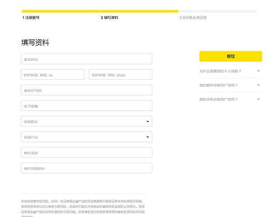The width and height of the screenshot is (272, 217).
Task: Focus the 真实姓名 real name field
Action: point(87,59)
